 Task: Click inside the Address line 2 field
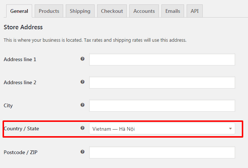point(162,83)
